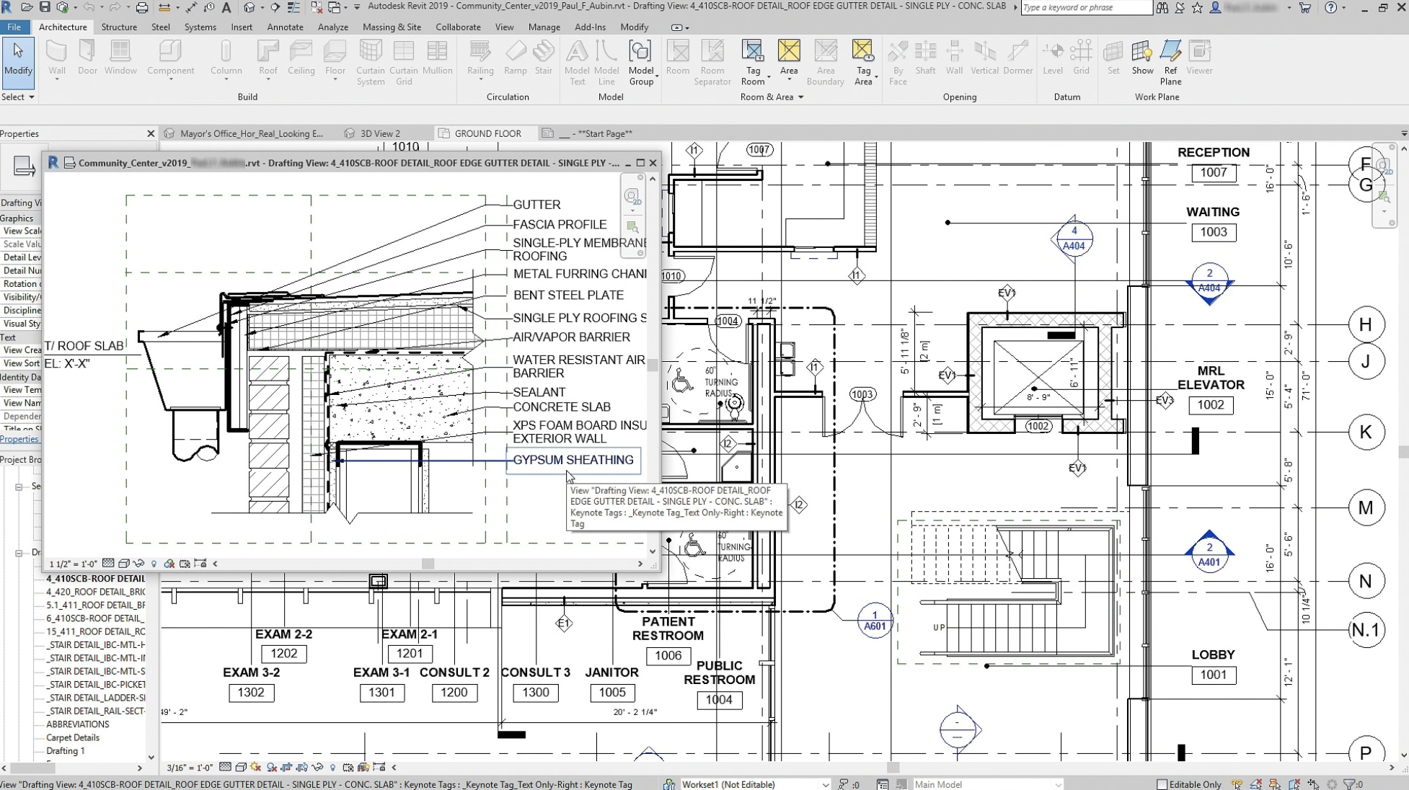The width and height of the screenshot is (1409, 790).
Task: Select ABBREVIATIONS in Project Browser
Action: tap(78, 724)
